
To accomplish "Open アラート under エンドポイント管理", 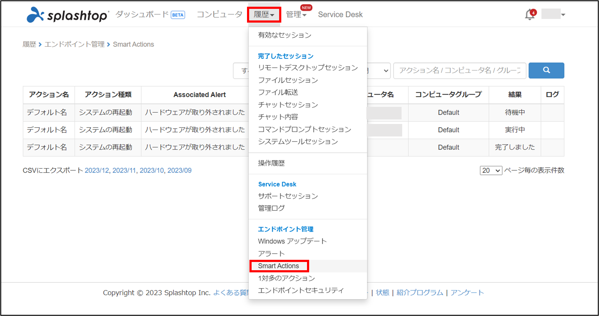I will 271,253.
